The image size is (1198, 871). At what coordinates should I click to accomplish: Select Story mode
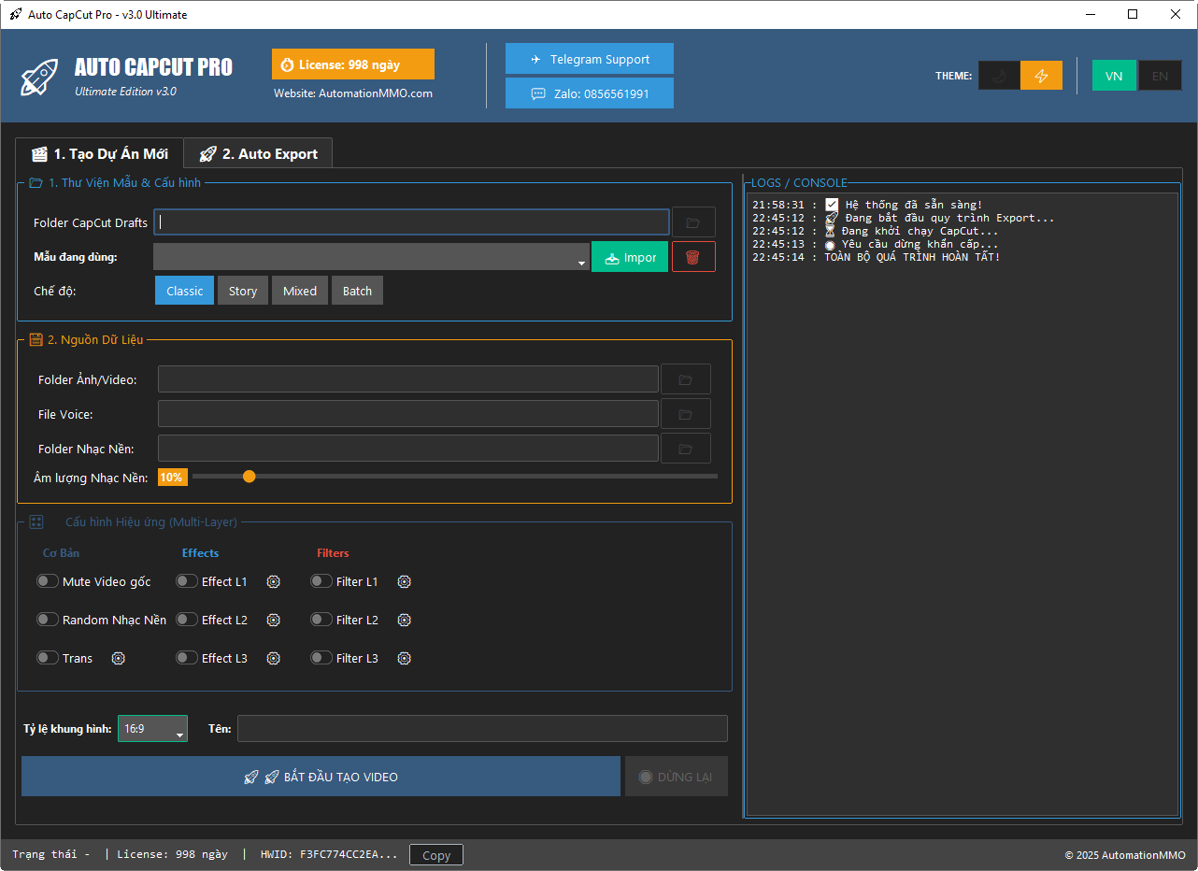click(x=243, y=291)
